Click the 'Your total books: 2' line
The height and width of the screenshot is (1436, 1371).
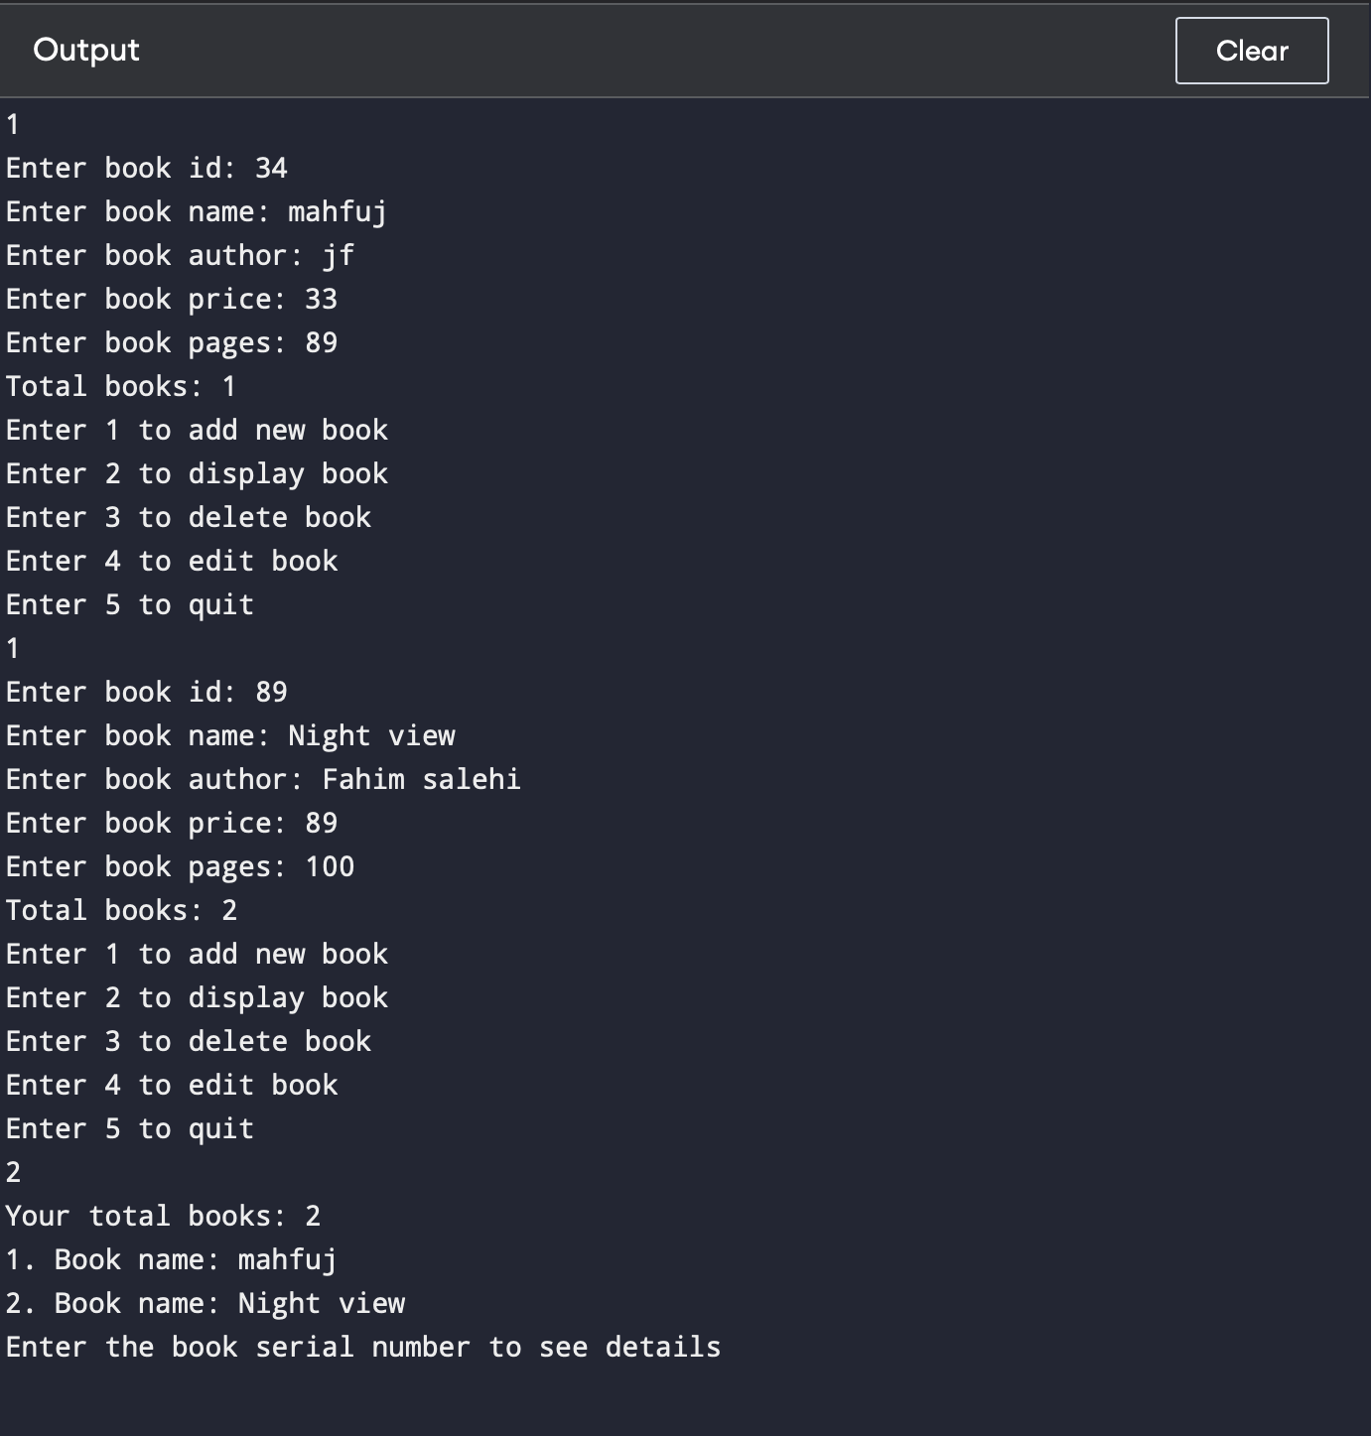tap(163, 1216)
